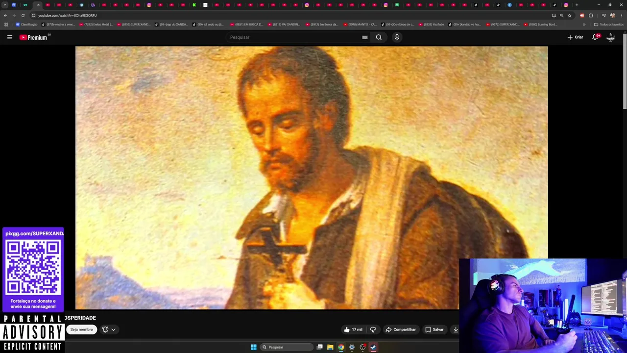The image size is (627, 353).
Task: Open Chrome media control icon
Action: [x=604, y=15]
